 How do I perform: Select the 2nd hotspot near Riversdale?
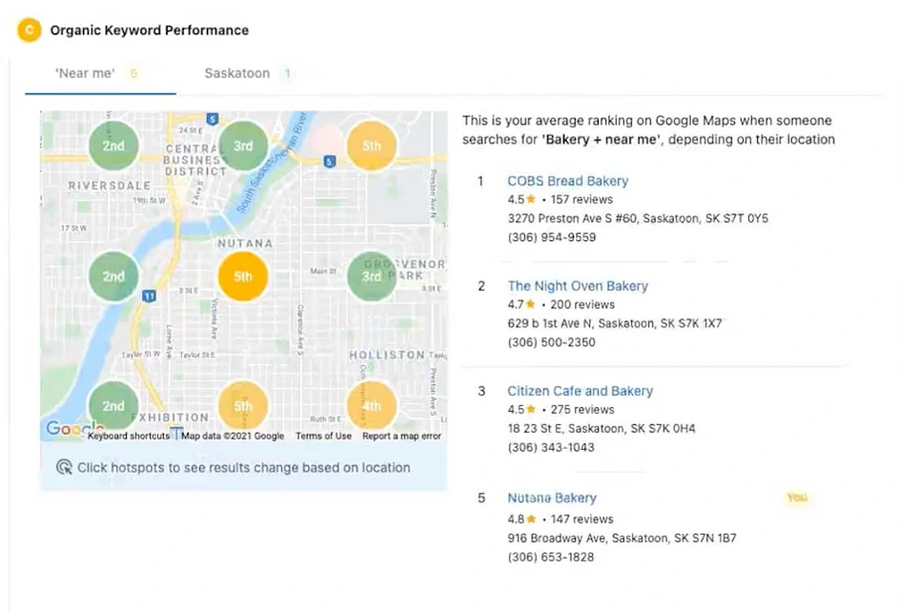coord(113,146)
